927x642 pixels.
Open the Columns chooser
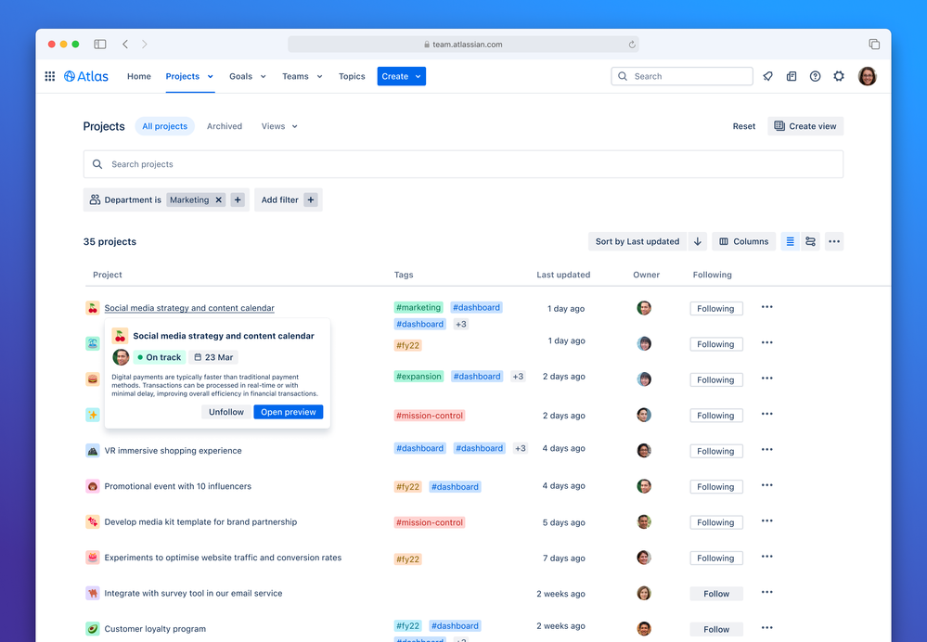click(743, 241)
